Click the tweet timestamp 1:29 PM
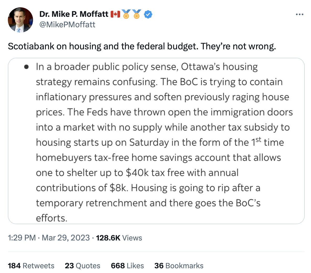The image size is (311, 273). pos(22,238)
